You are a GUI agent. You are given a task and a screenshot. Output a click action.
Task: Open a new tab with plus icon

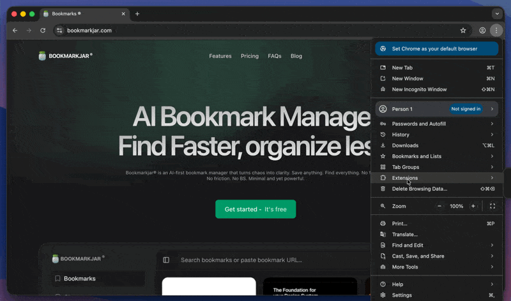pos(137,13)
